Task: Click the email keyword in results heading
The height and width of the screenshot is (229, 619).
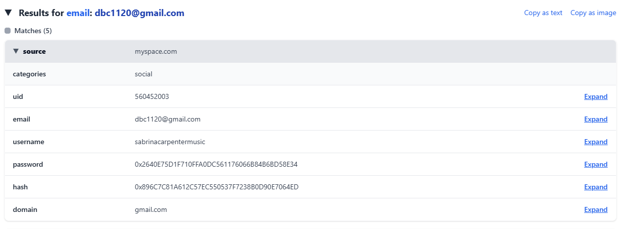Action: pyautogui.click(x=78, y=13)
